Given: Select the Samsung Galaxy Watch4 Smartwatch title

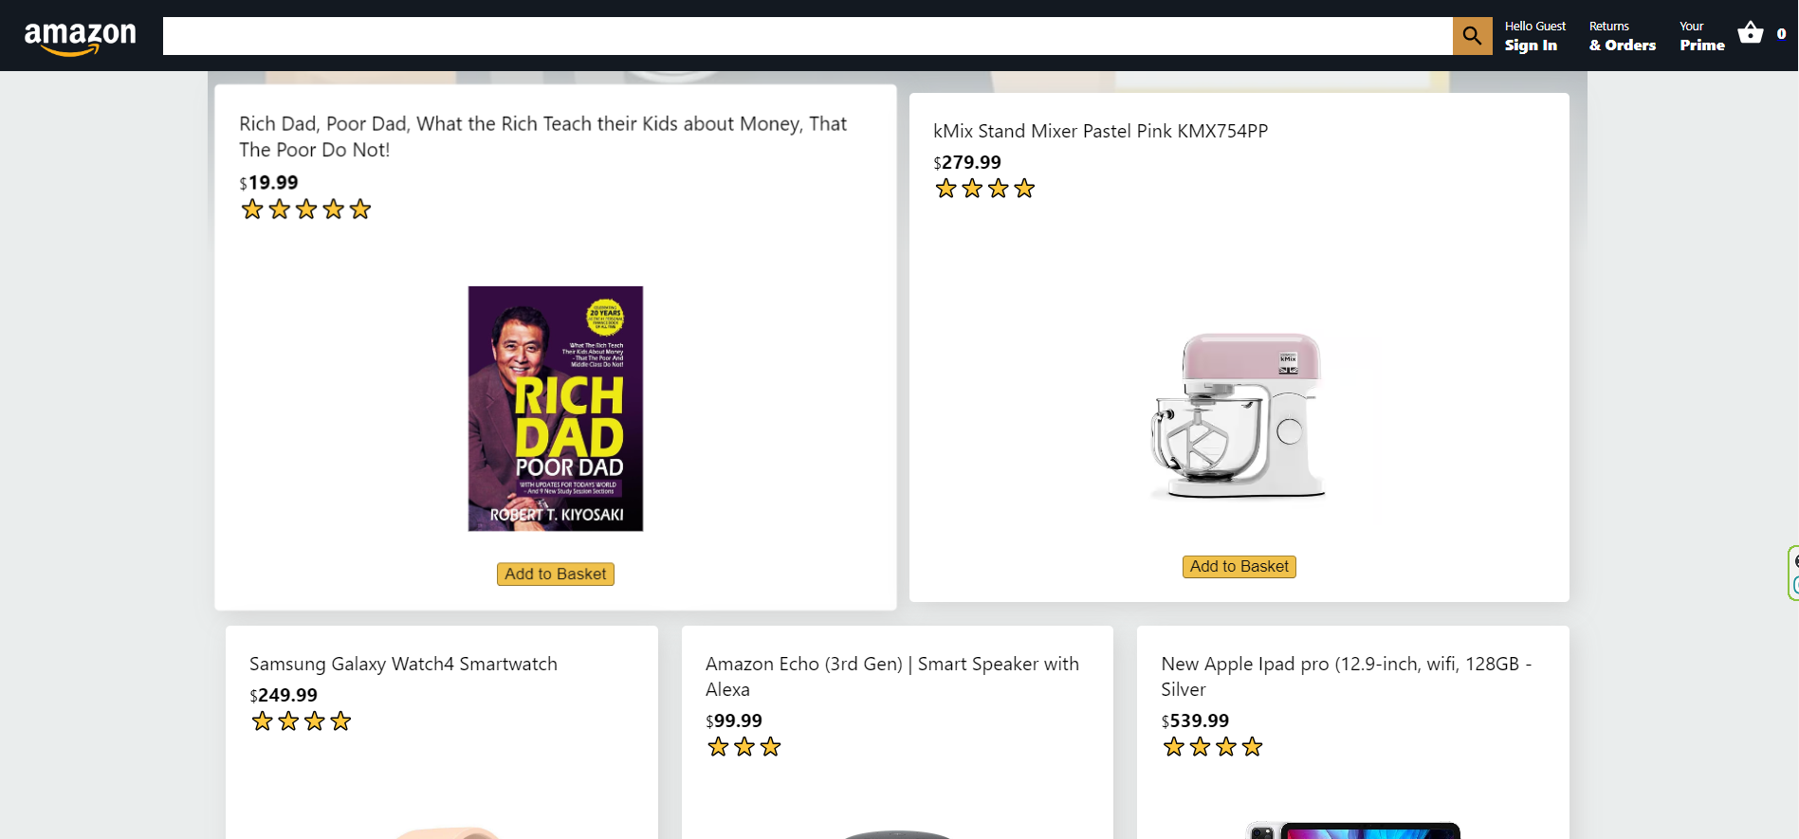Looking at the screenshot, I should pos(403,665).
